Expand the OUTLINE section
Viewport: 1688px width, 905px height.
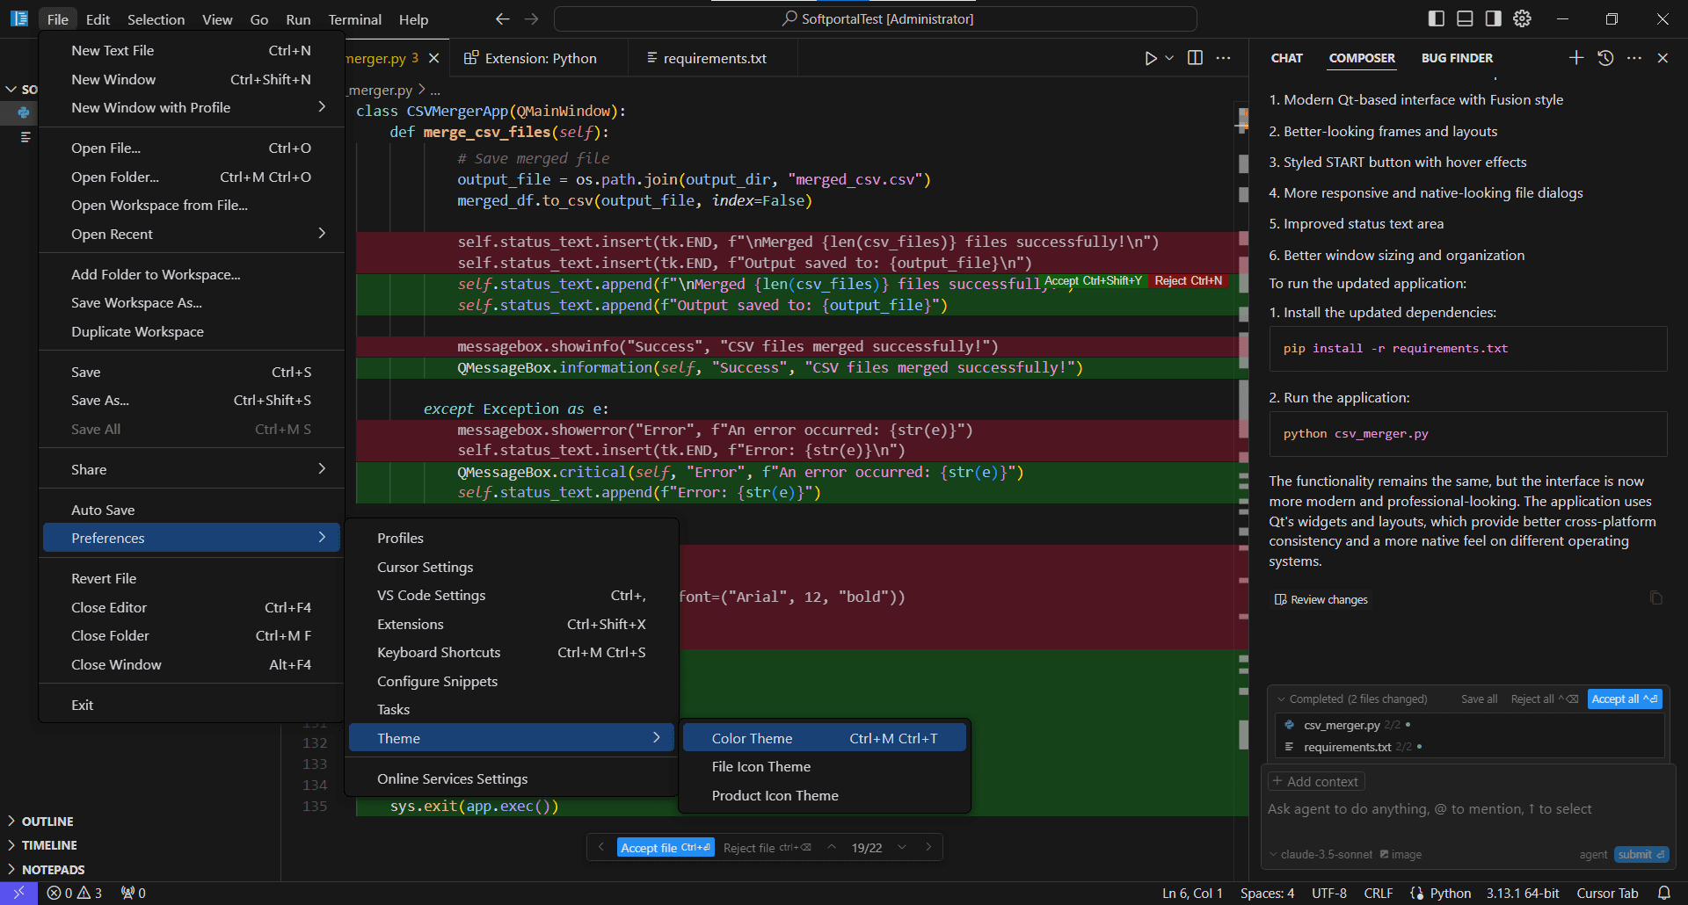pos(47,822)
